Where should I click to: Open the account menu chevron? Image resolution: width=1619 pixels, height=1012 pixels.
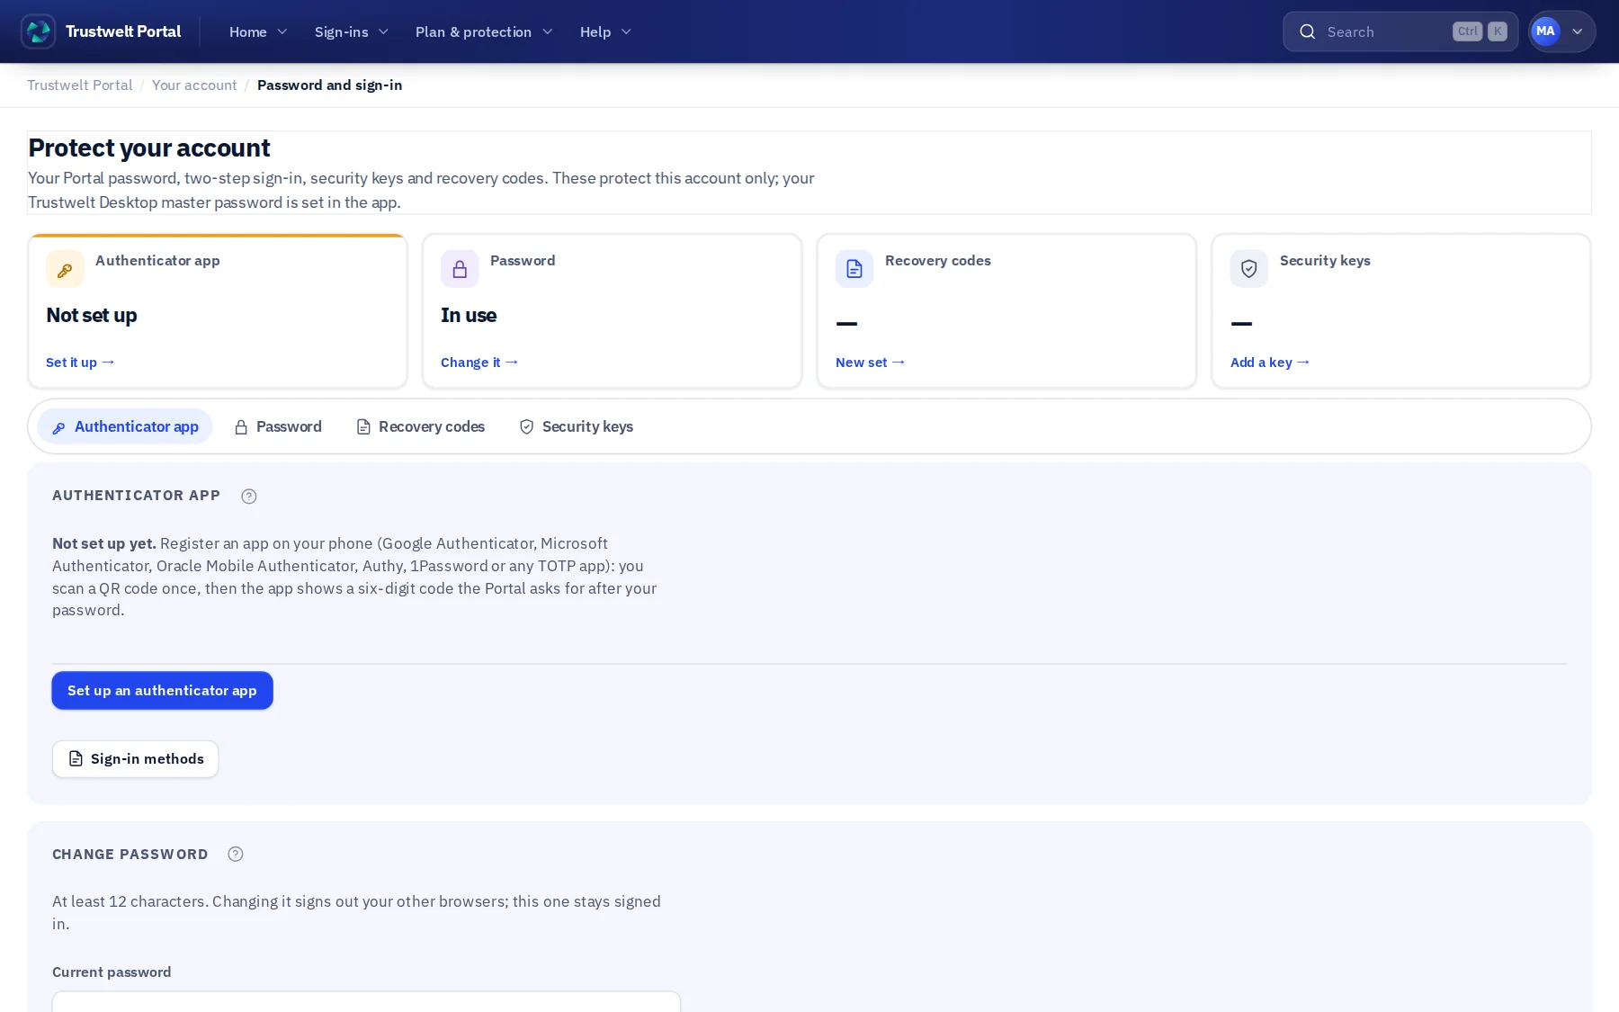pos(1578,31)
